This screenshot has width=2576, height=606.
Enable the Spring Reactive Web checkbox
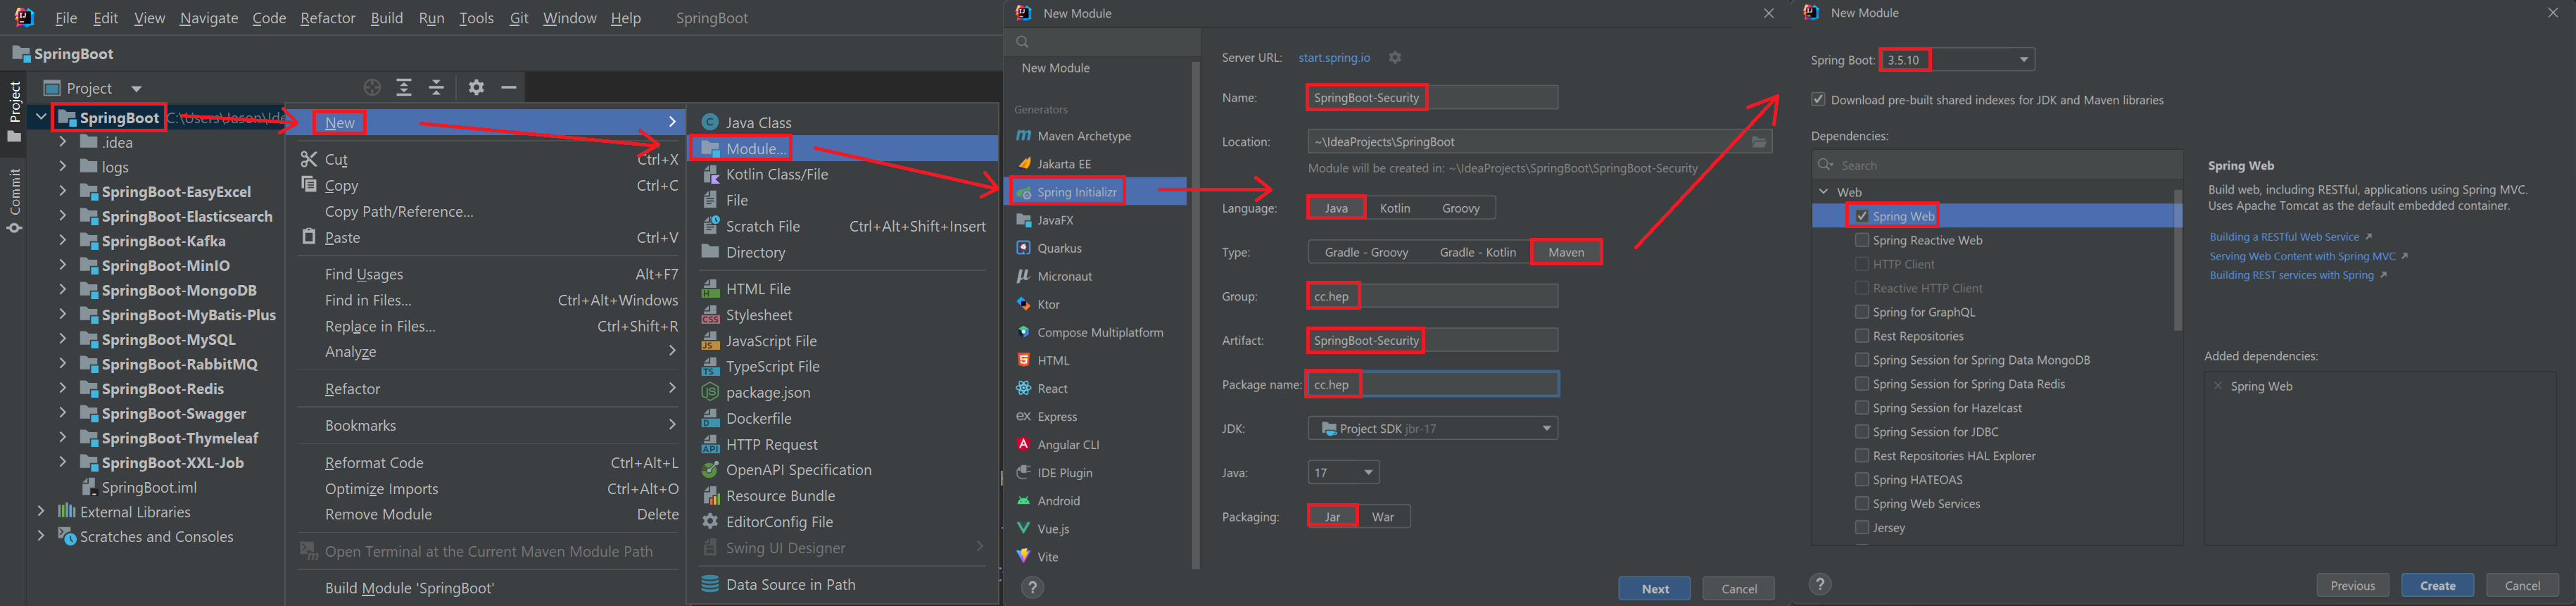1861,240
